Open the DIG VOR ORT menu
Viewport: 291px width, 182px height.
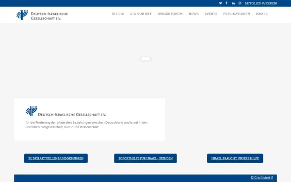click(141, 14)
